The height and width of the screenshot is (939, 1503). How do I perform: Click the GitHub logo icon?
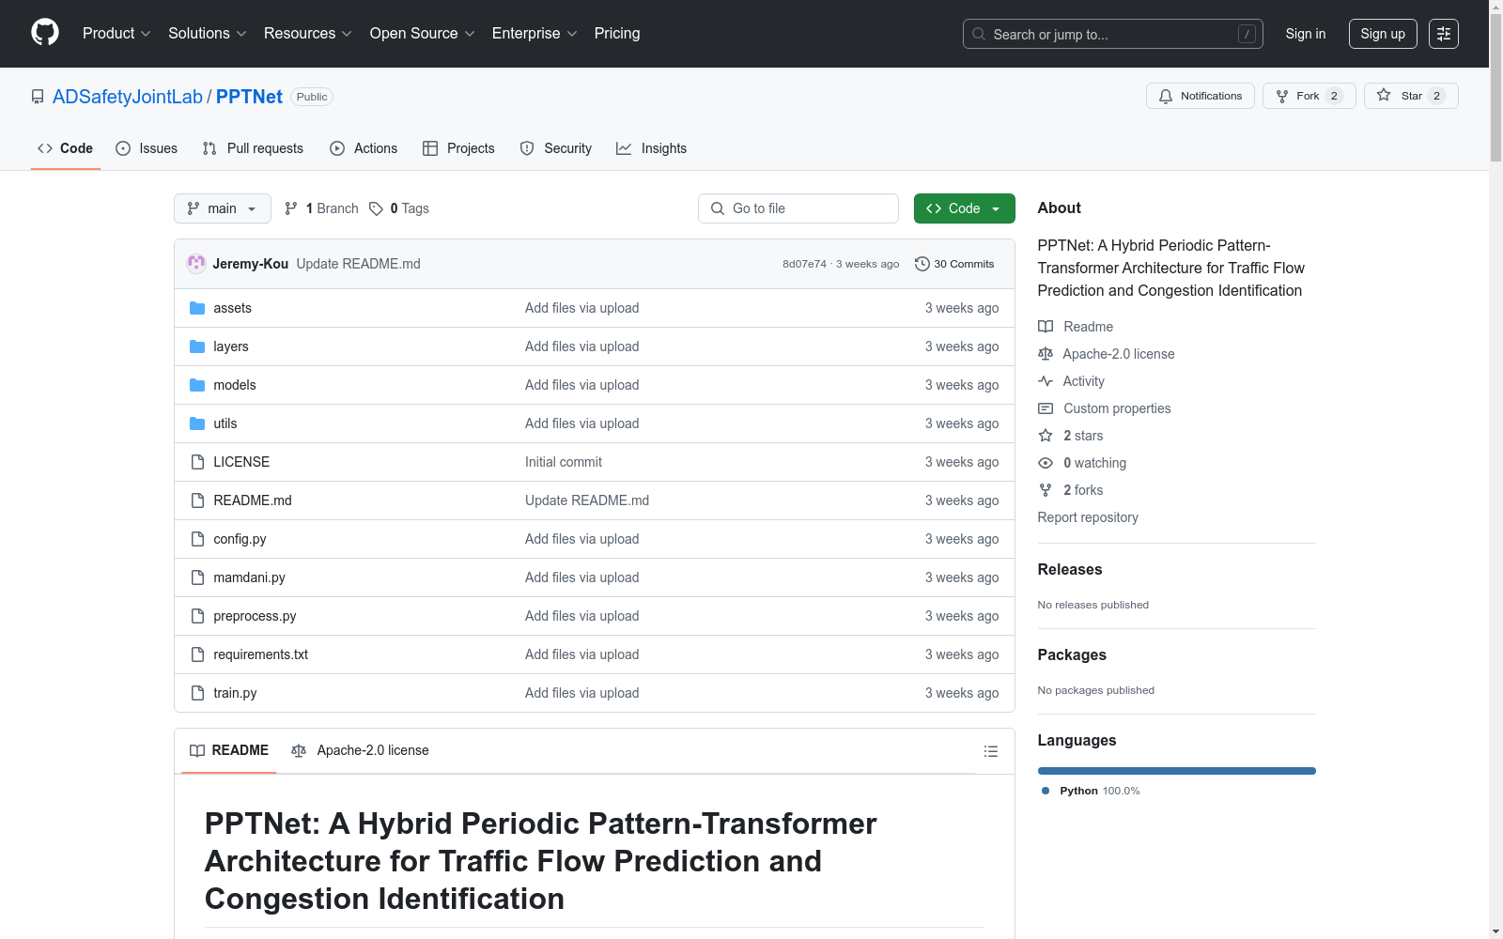click(x=45, y=33)
